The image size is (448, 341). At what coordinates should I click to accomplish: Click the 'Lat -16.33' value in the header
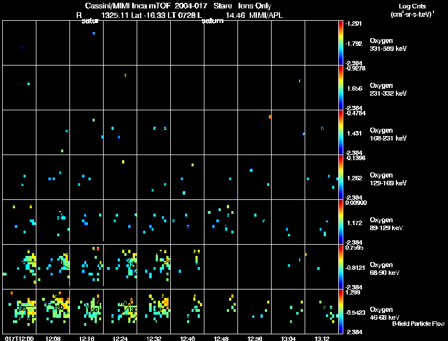(148, 15)
